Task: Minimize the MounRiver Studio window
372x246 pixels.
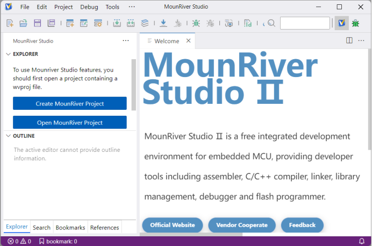Action: (318, 7)
